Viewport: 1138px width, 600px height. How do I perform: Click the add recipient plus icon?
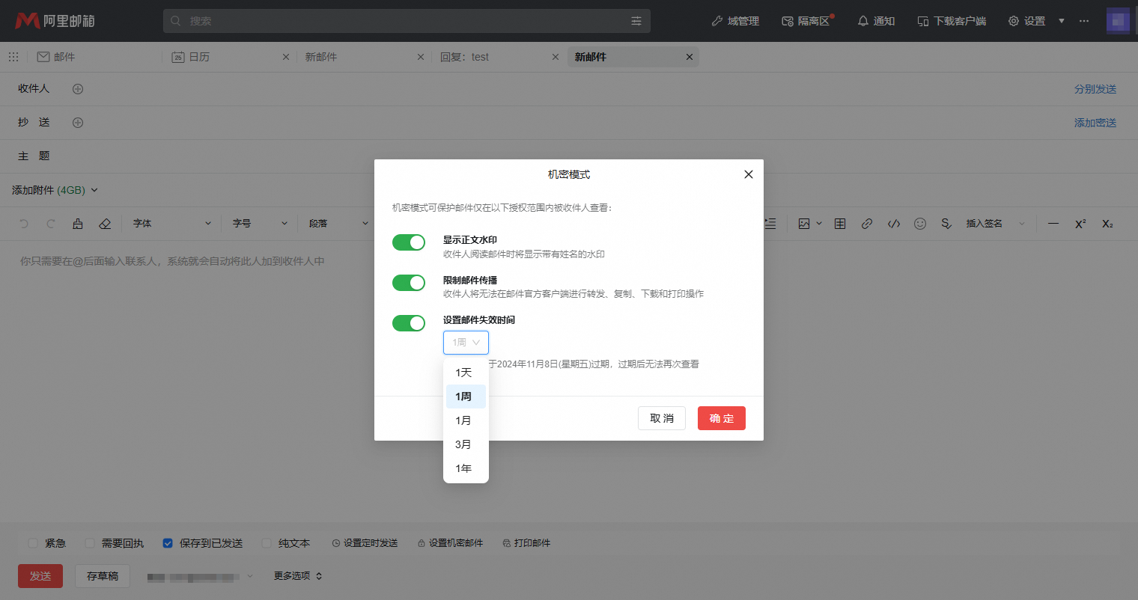coord(78,89)
